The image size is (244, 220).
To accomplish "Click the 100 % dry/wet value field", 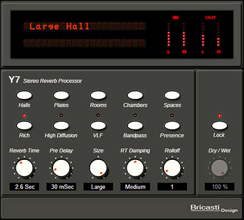I will [x=220, y=187].
